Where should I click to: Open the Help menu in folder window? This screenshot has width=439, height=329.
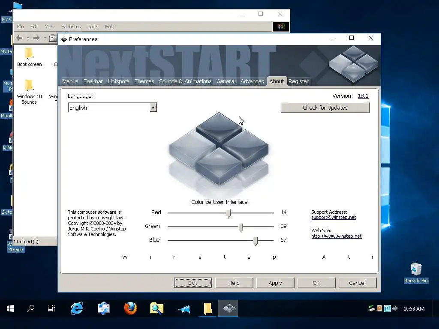point(109,27)
